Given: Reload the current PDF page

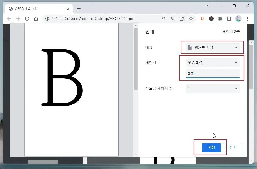Looking at the screenshot, I should (27, 19).
